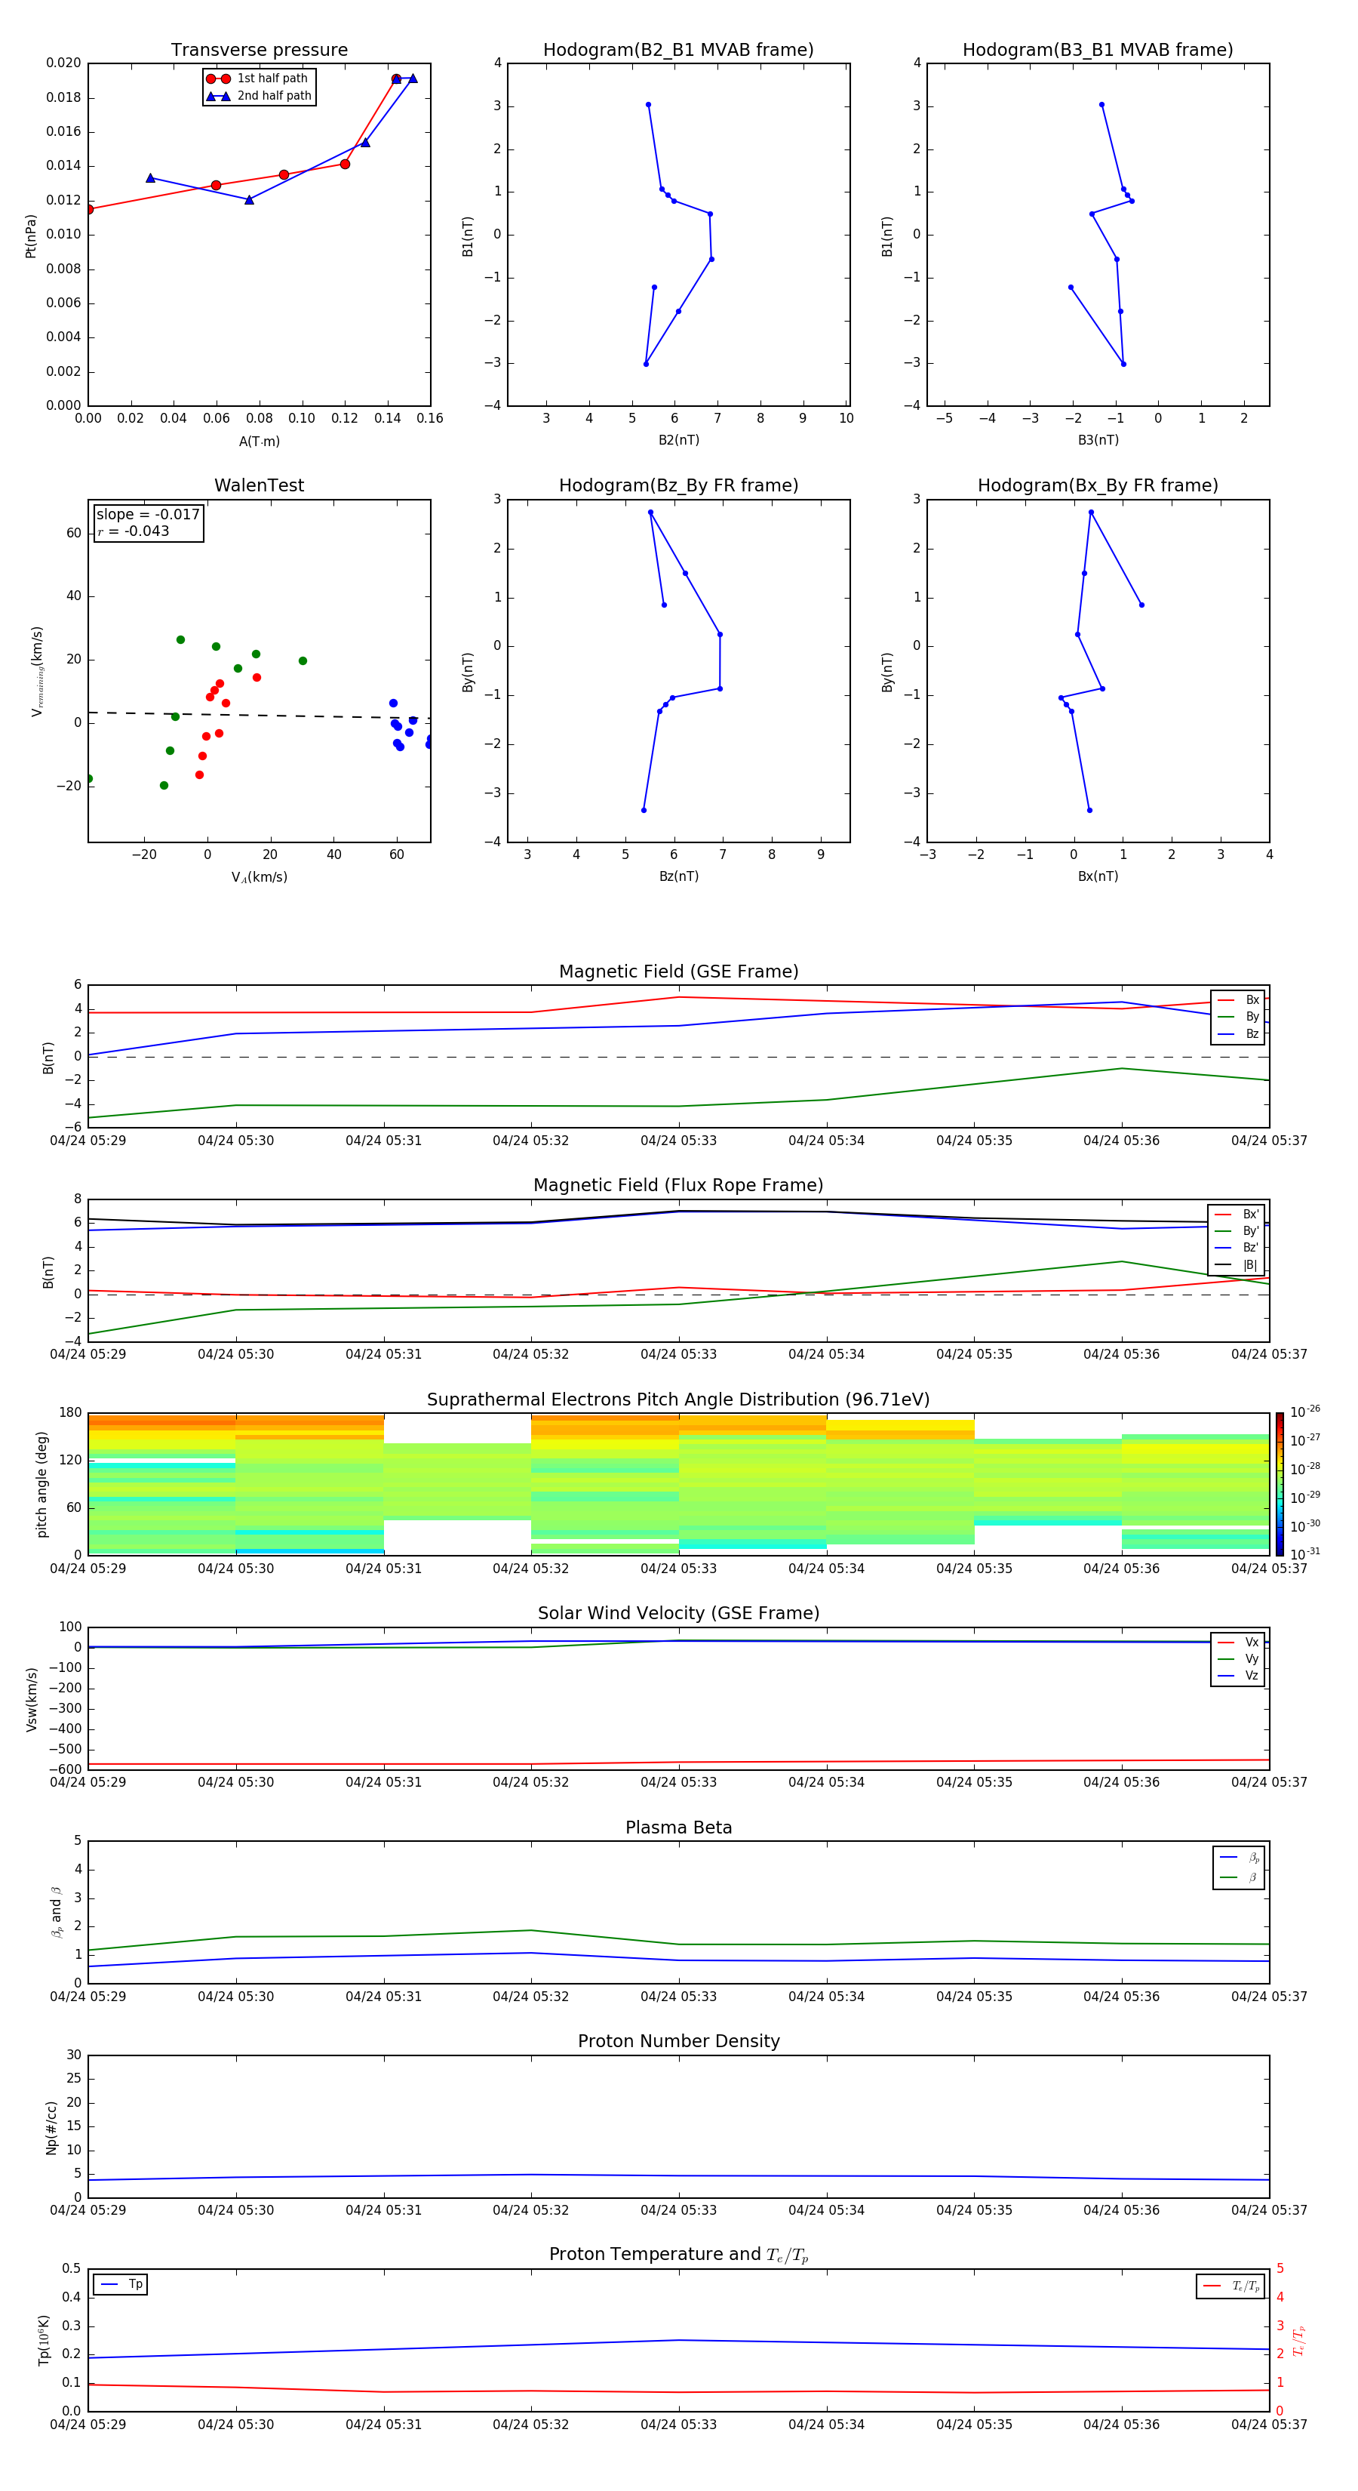
Task: Click the 'r = -0.043' annotation
Action: [134, 531]
